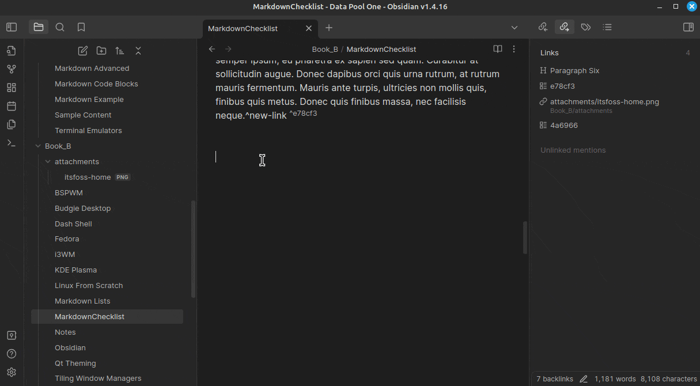Screen dimensions: 700x386
Task: Open the note's more options menu
Action: click(x=514, y=49)
